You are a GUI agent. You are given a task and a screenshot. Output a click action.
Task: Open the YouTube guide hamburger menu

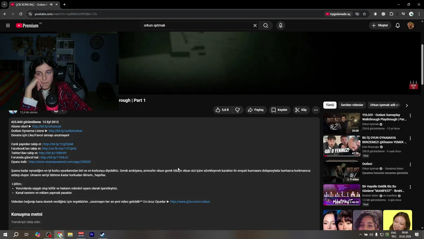click(x=8, y=26)
